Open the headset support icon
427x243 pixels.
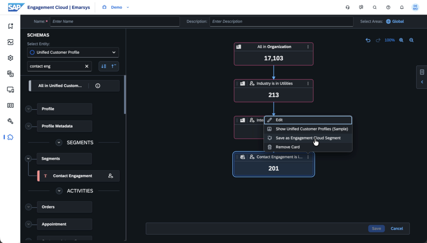coord(347,8)
